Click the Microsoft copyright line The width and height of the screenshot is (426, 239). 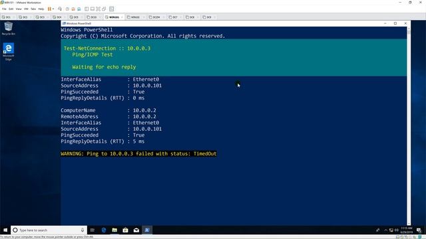(x=143, y=36)
